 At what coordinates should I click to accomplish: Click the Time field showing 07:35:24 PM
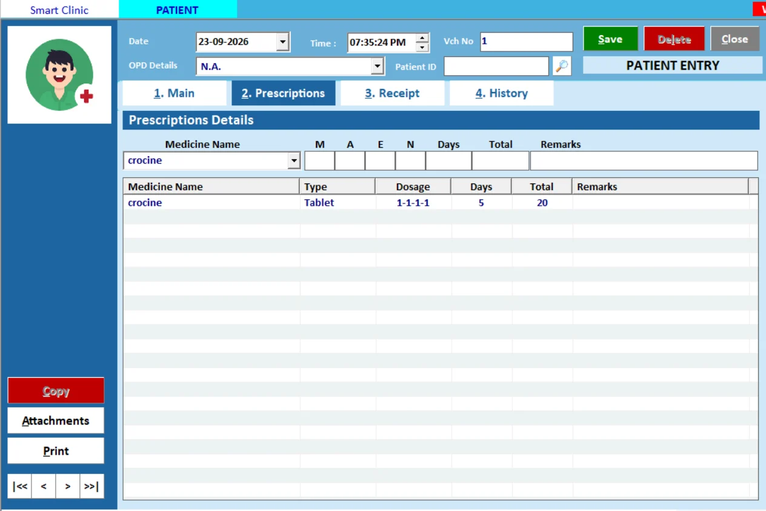pos(382,42)
